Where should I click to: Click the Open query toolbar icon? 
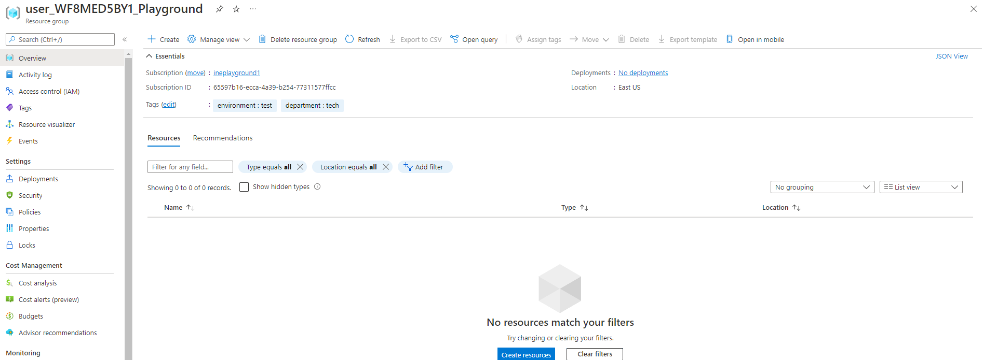(x=454, y=39)
